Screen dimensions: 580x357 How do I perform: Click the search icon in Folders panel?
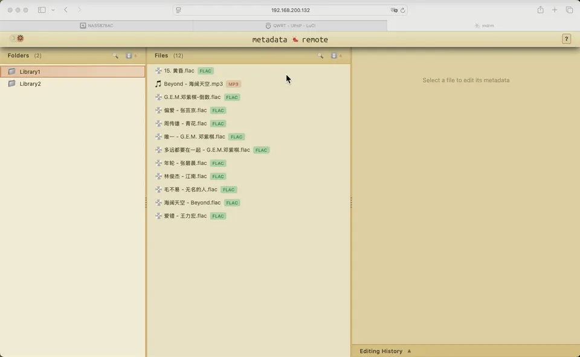[115, 56]
